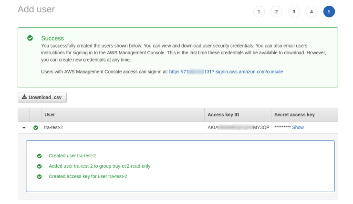This screenshot has width=353, height=204.
Task: Click the highlighted step 5 indicator
Action: 329,11
